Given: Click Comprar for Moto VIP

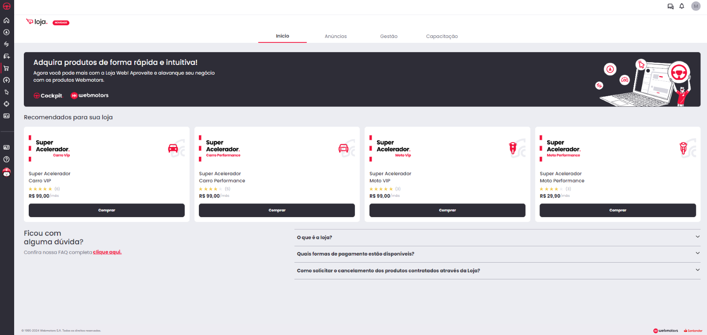Looking at the screenshot, I should (x=447, y=210).
